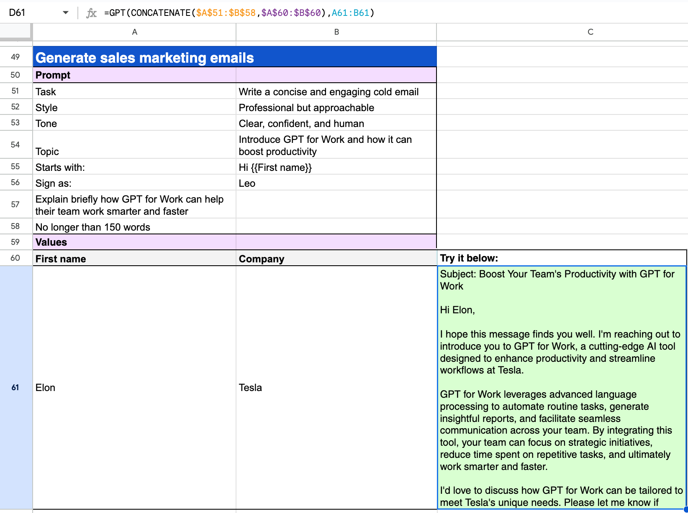Click the select-all corner box
The height and width of the screenshot is (513, 688).
coord(15,31)
